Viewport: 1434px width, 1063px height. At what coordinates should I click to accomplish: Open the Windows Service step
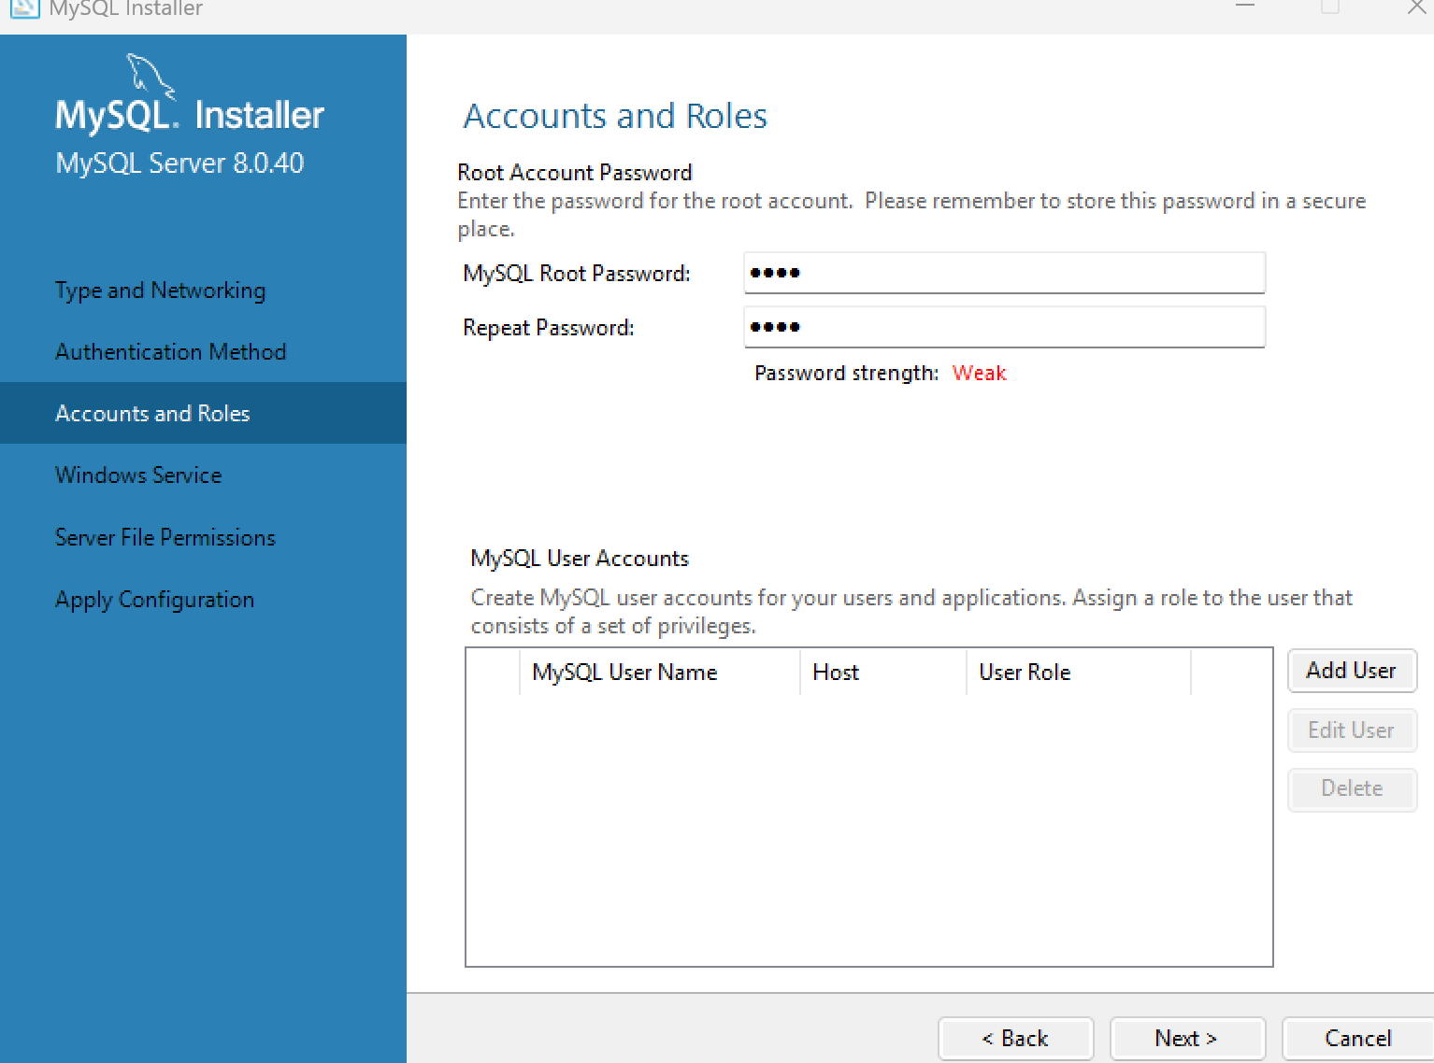point(138,475)
